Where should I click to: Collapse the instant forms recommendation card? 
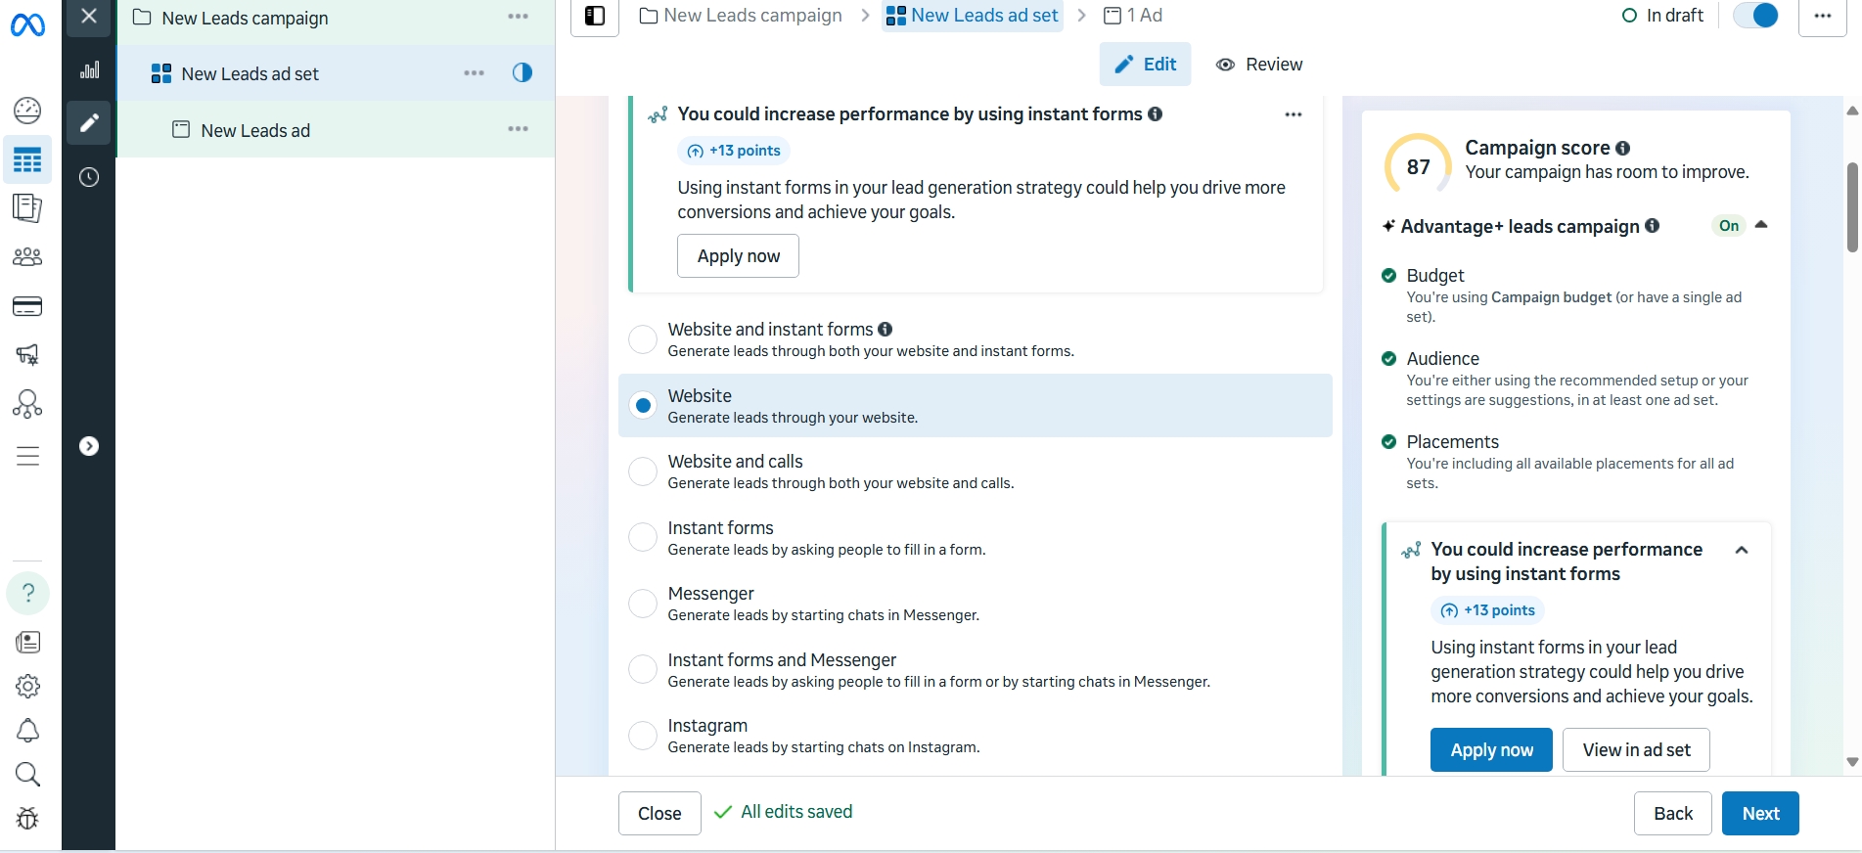pyautogui.click(x=1742, y=550)
